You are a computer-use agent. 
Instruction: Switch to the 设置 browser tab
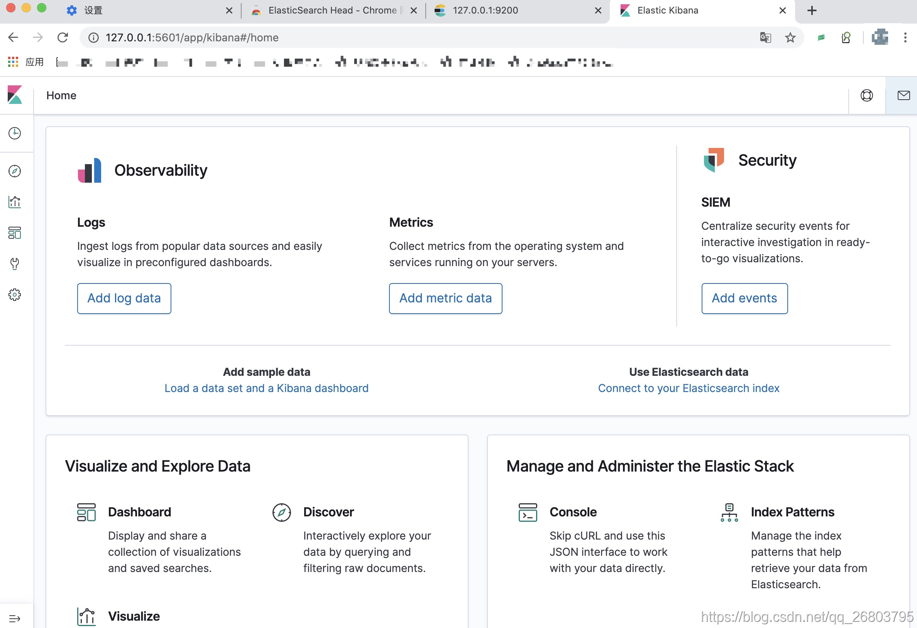tap(148, 10)
